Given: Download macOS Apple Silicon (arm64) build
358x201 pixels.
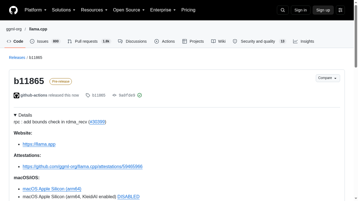Looking at the screenshot, I should pos(52,189).
